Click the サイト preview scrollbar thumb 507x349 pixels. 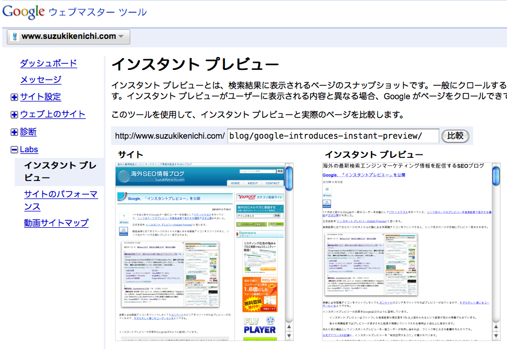289,178
